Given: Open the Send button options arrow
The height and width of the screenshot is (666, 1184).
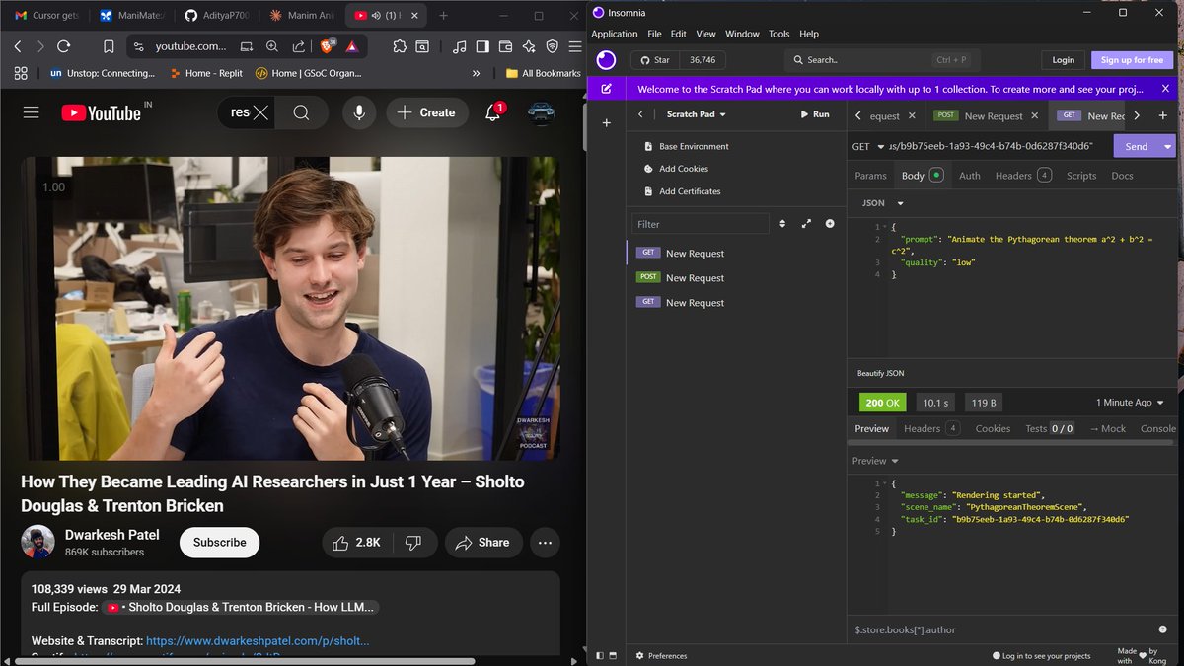Looking at the screenshot, I should coord(1168,146).
